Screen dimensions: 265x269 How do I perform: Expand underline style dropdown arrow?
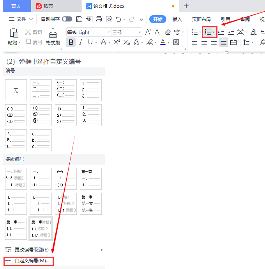click(96, 42)
